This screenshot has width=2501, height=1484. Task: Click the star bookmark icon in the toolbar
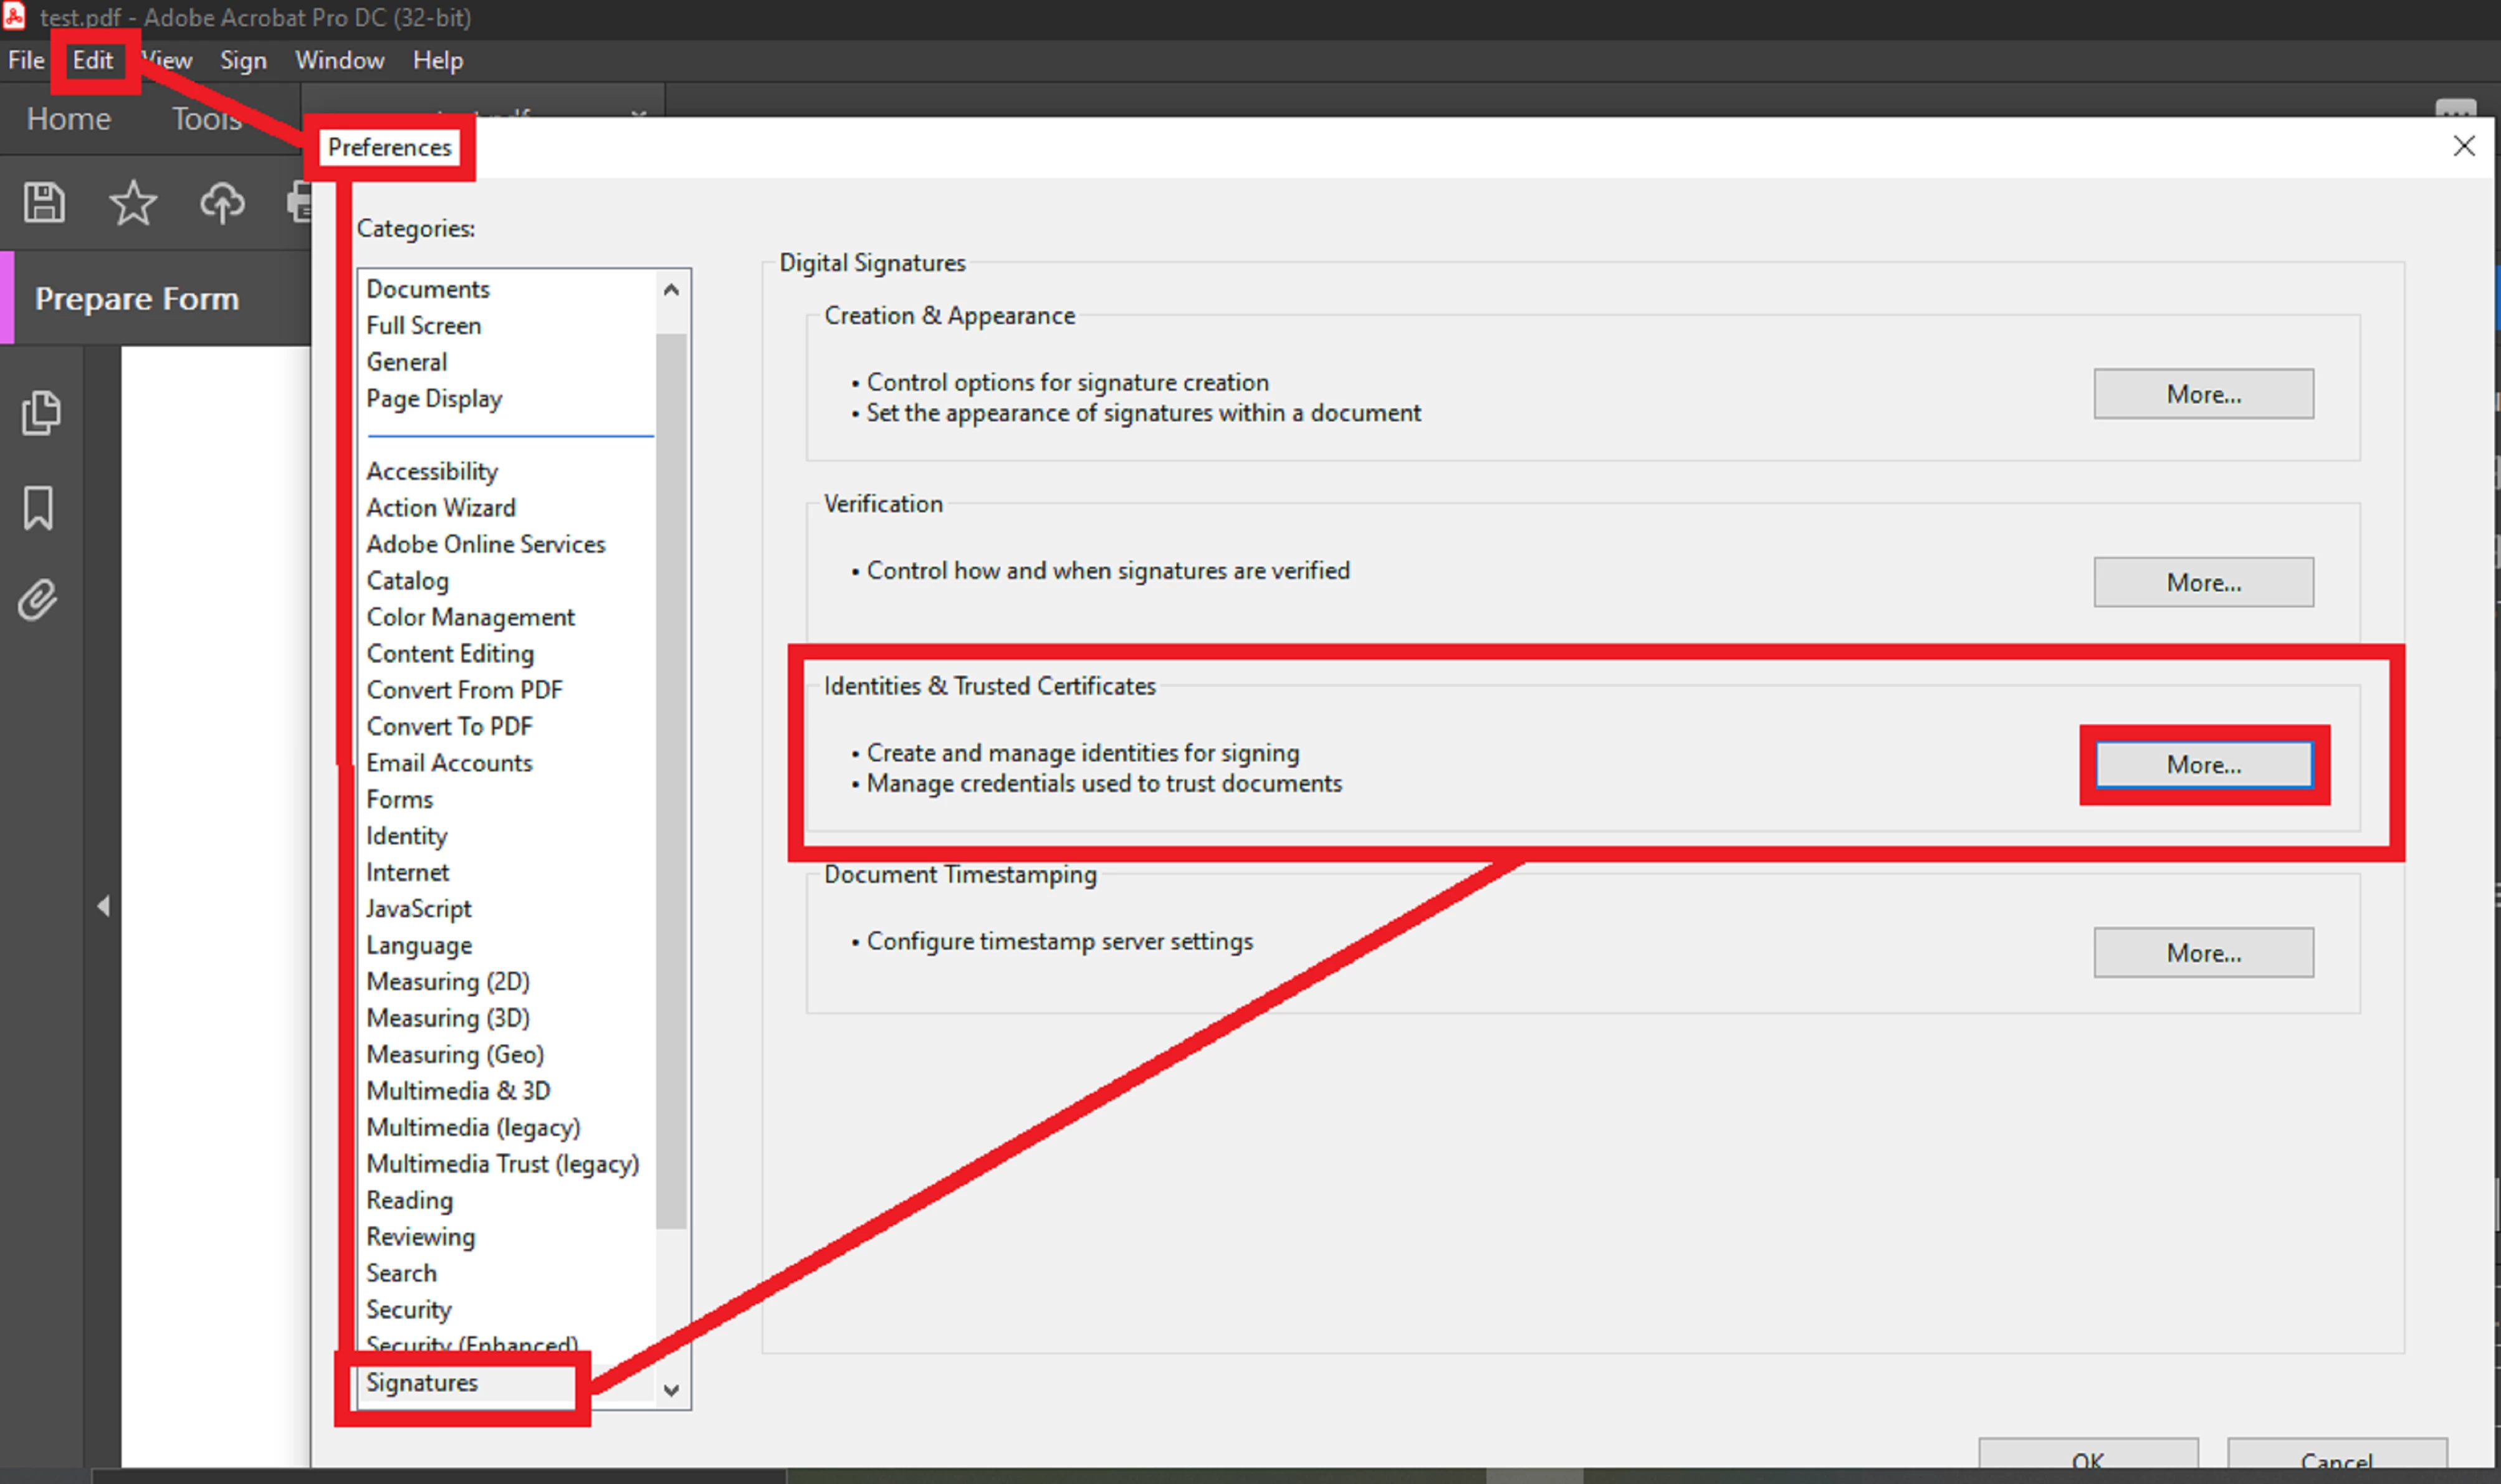tap(132, 203)
